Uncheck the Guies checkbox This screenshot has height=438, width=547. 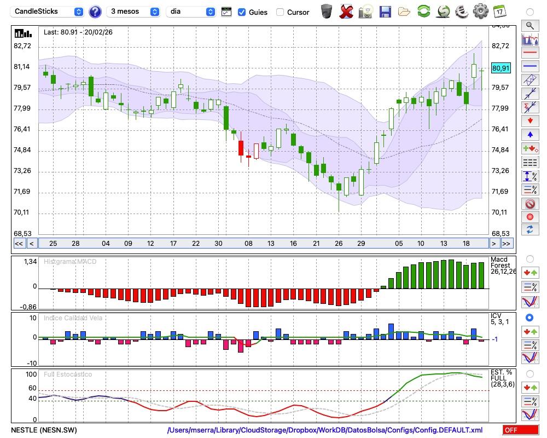pyautogui.click(x=242, y=12)
